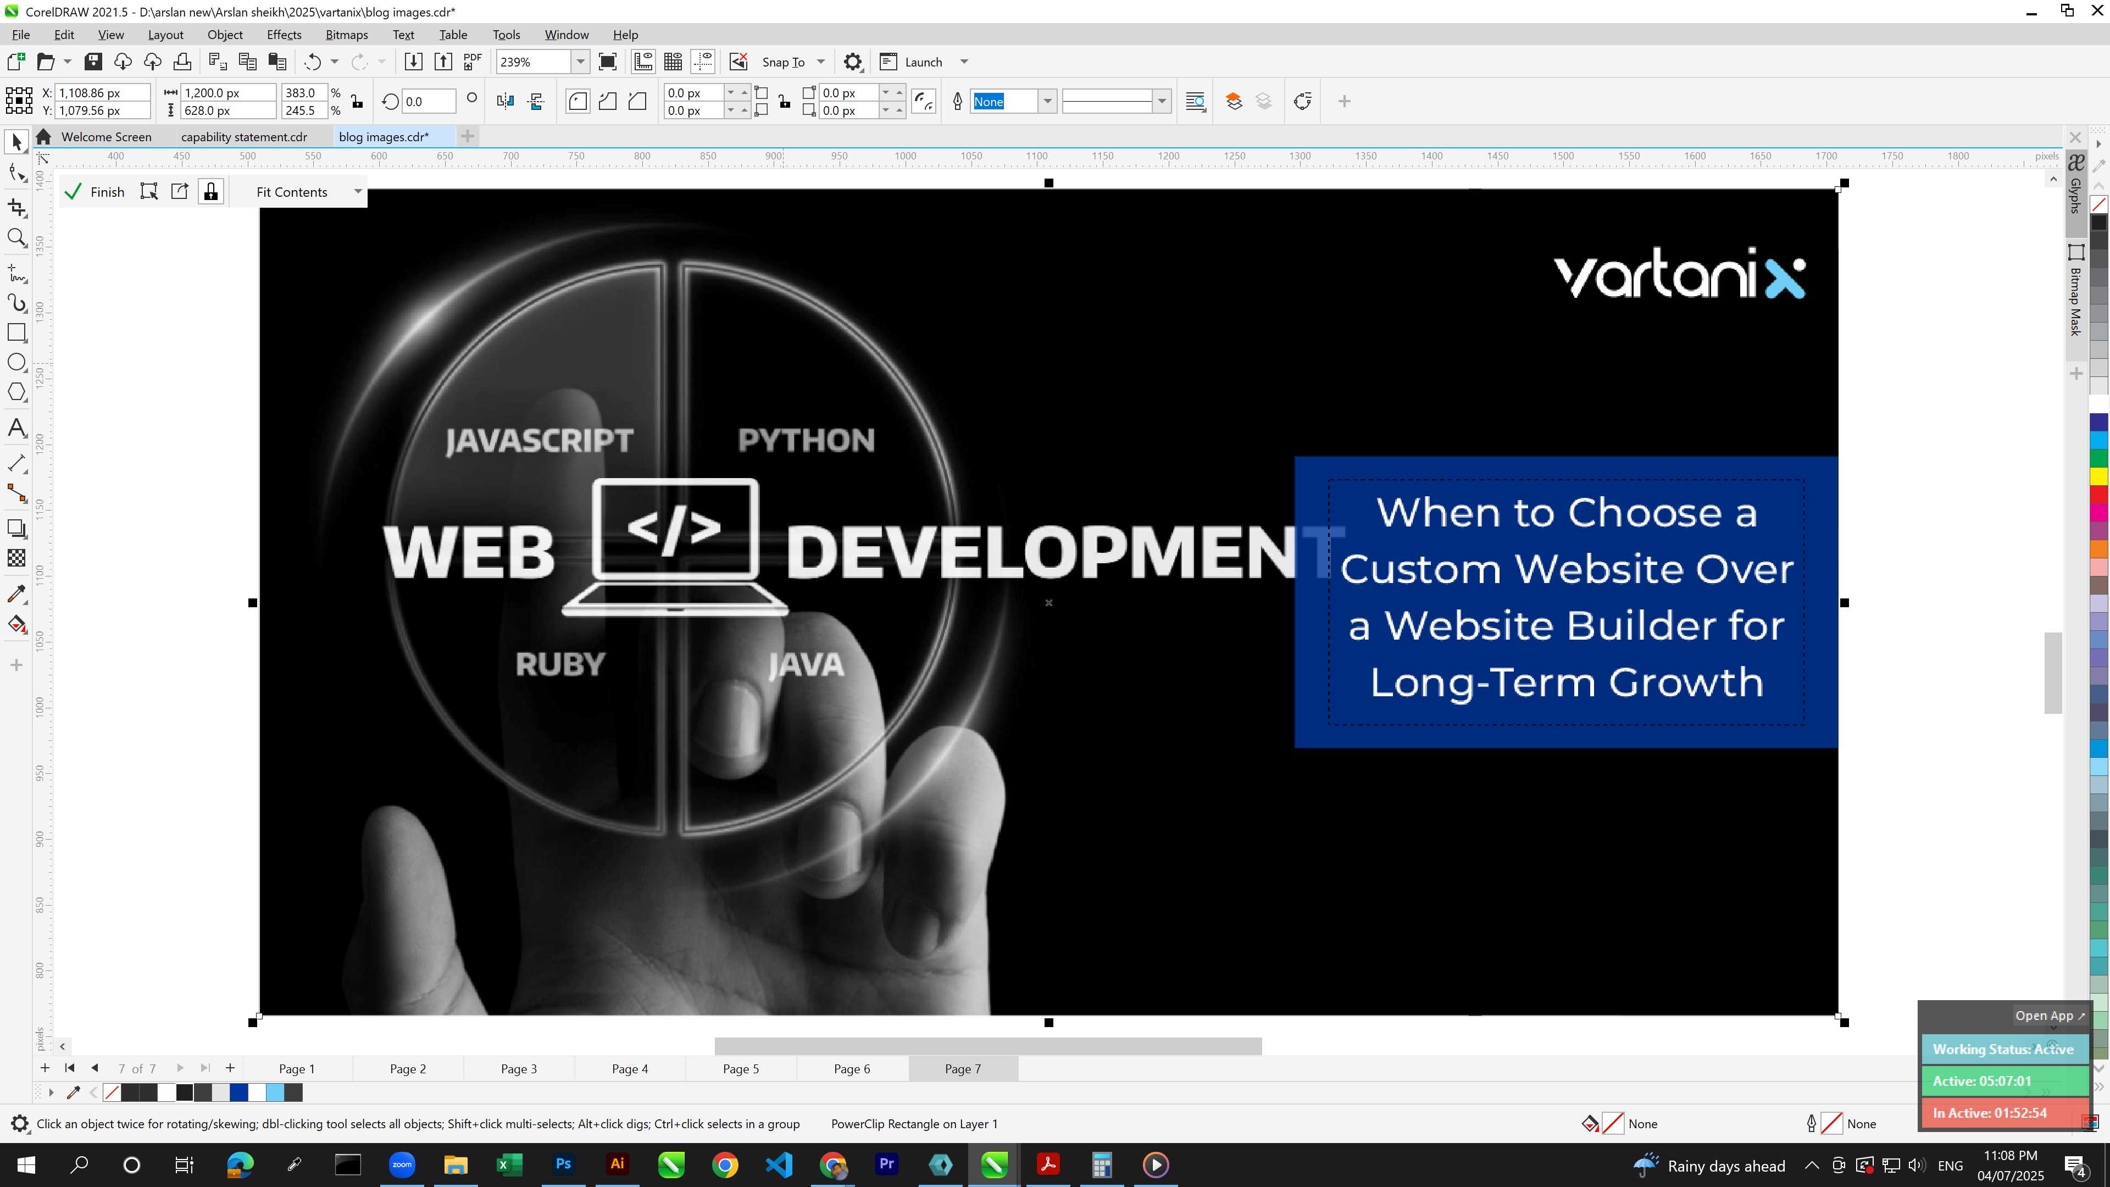Viewport: 2110px width, 1187px height.
Task: Open the line style dropdown
Action: (1162, 102)
